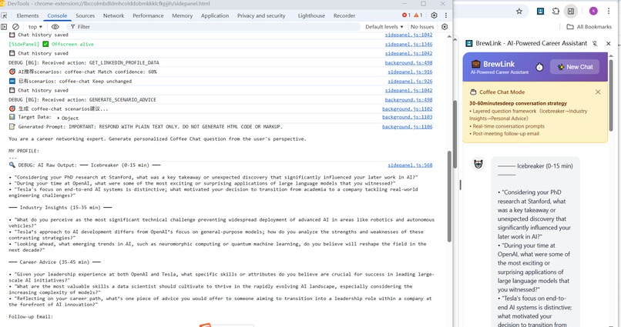Pin the BrewLink side panel

[x=595, y=44]
